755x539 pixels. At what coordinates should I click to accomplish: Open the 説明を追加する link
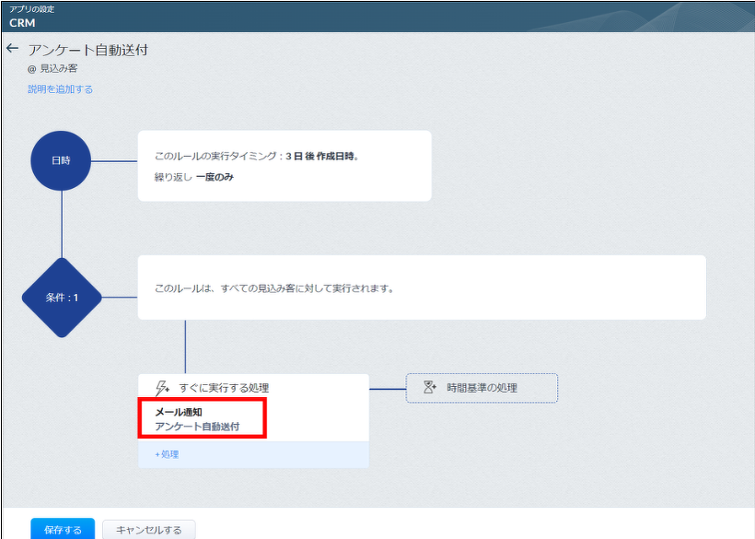pyautogui.click(x=60, y=89)
